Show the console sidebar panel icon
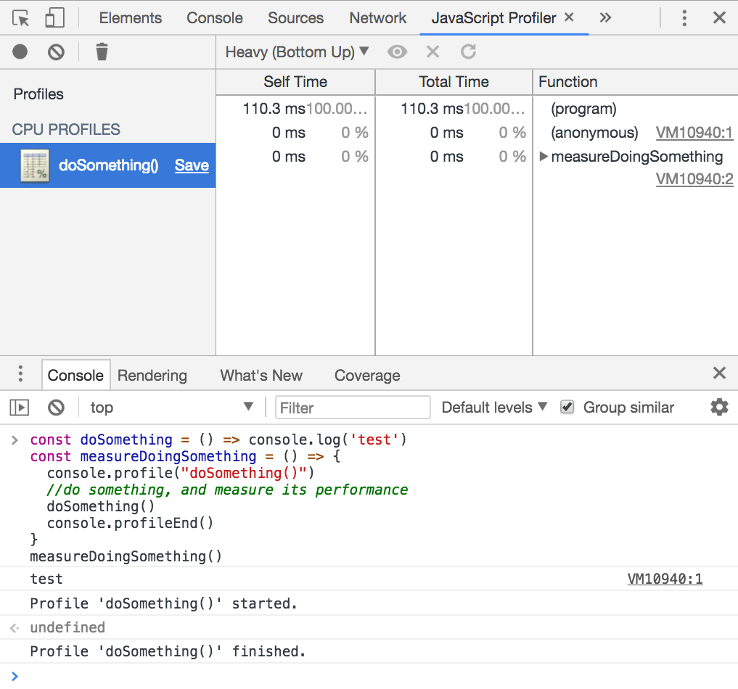738x689 pixels. tap(19, 408)
